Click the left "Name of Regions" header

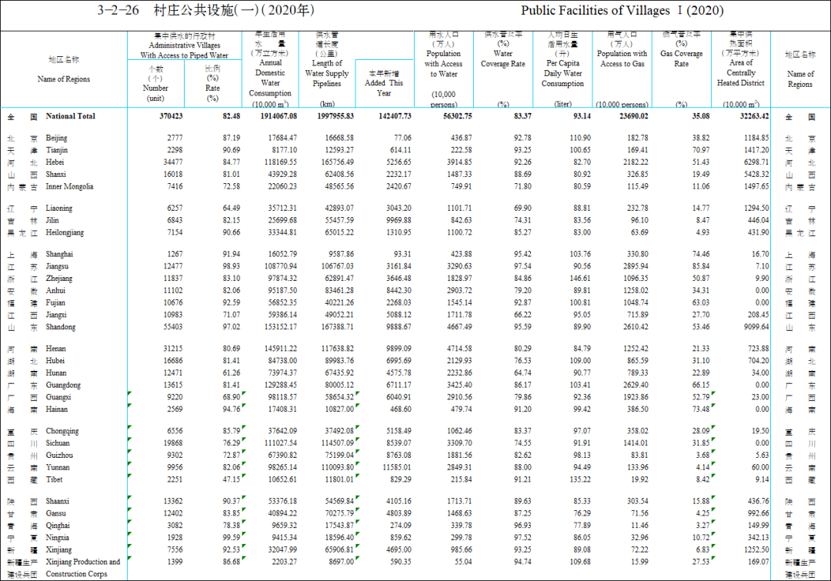click(x=63, y=79)
